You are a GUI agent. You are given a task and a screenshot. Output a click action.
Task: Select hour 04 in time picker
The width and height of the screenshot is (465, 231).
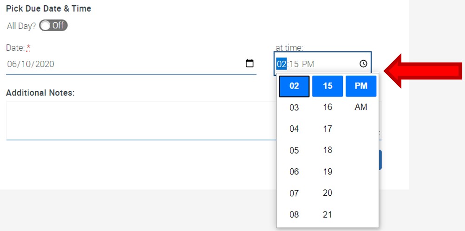click(294, 129)
